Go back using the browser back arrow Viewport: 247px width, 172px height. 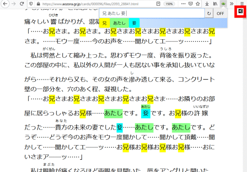5,4
